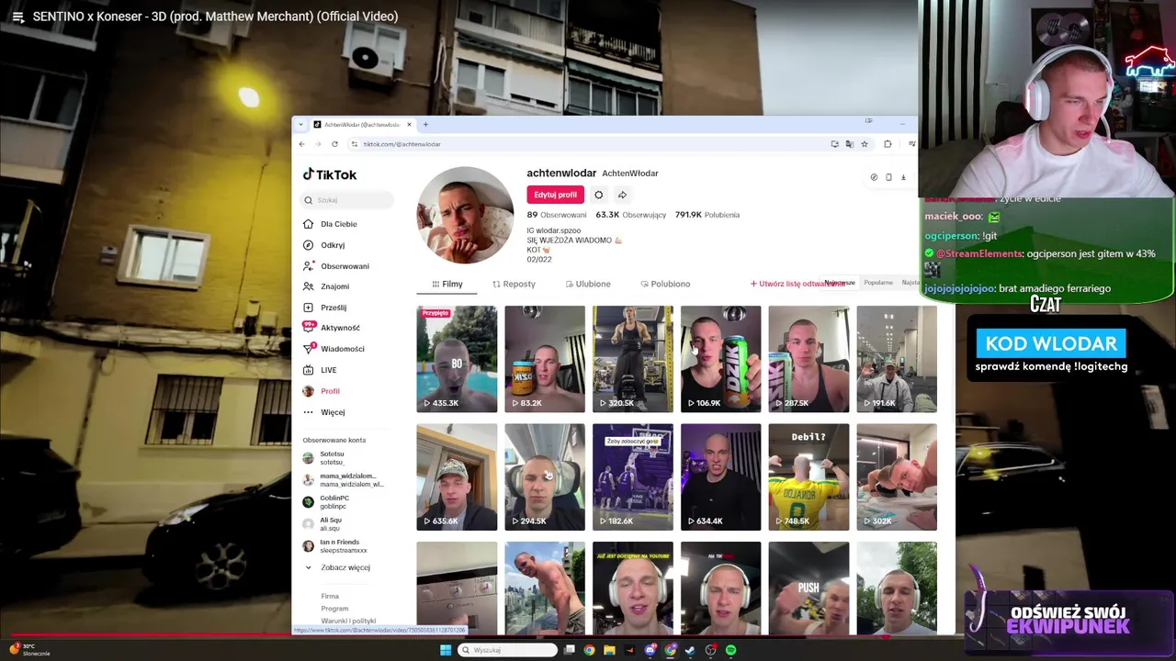
Task: Open Prześlij upload page
Action: pos(325,308)
